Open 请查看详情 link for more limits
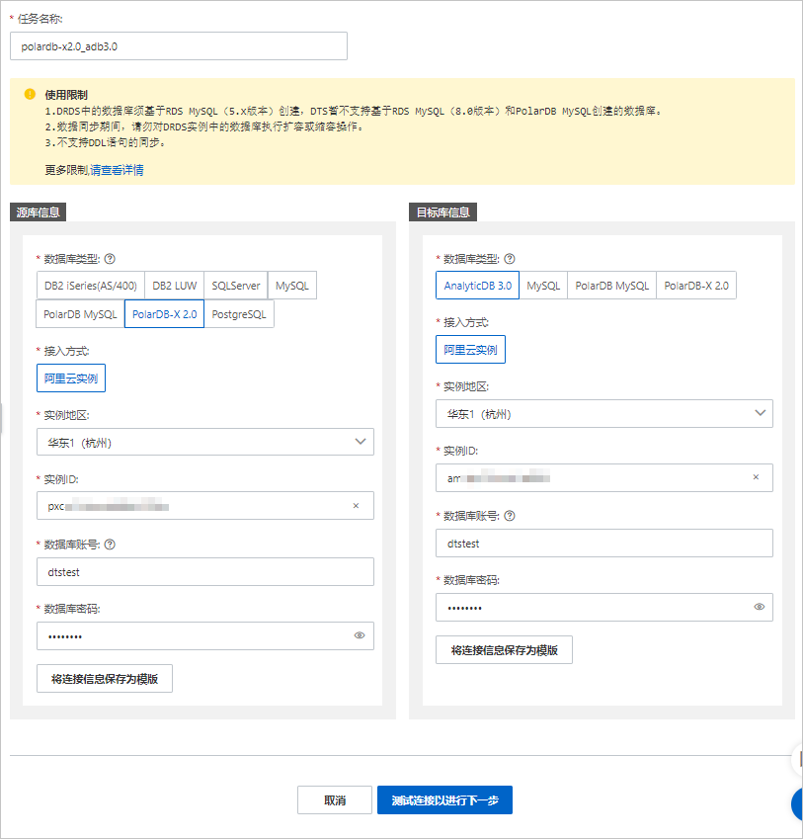 point(117,170)
